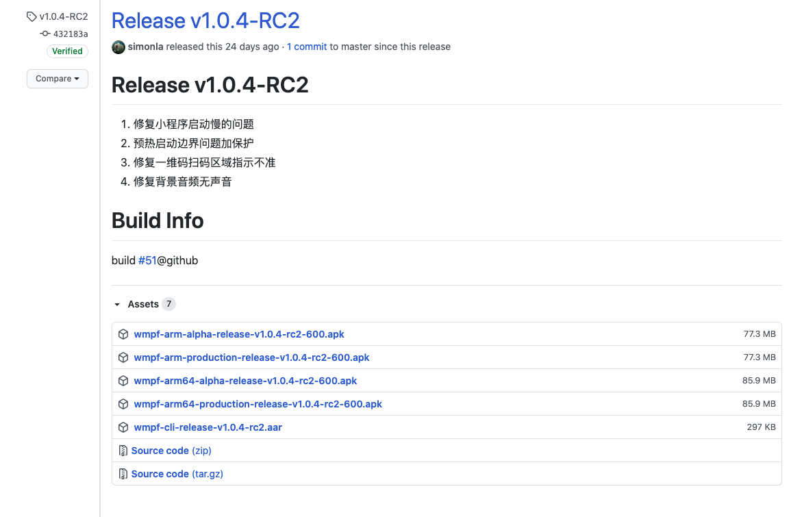802x517 pixels.
Task: Open build #51 link
Action: click(147, 260)
